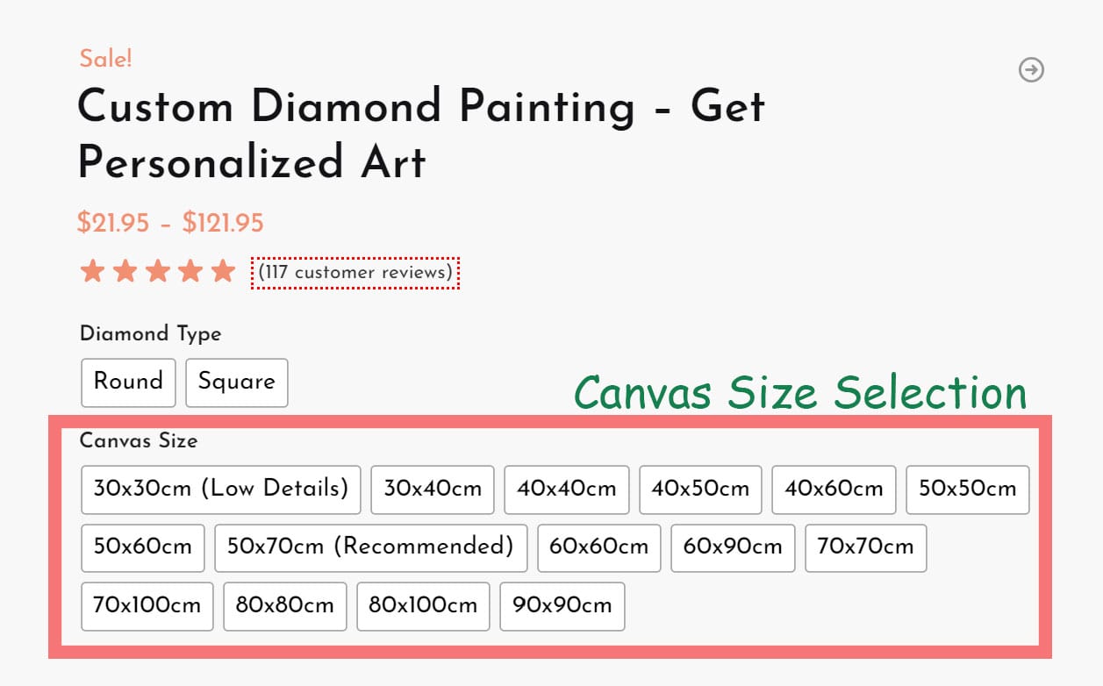Pick the 90x90cm canvas size
The width and height of the screenshot is (1103, 686).
pos(562,606)
